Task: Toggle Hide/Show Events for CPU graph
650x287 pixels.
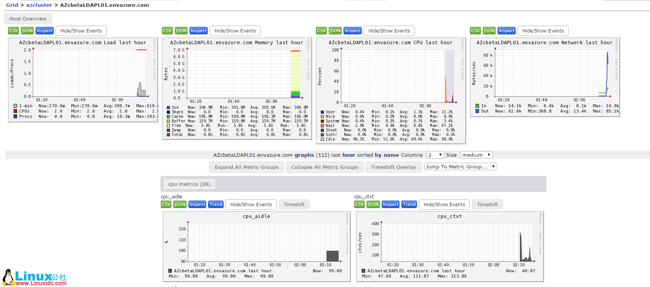Action: 389,31
